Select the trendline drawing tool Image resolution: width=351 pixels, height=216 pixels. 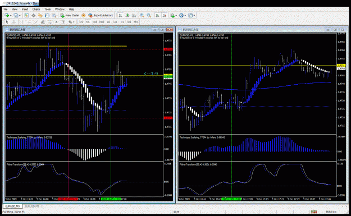(x=36, y=22)
